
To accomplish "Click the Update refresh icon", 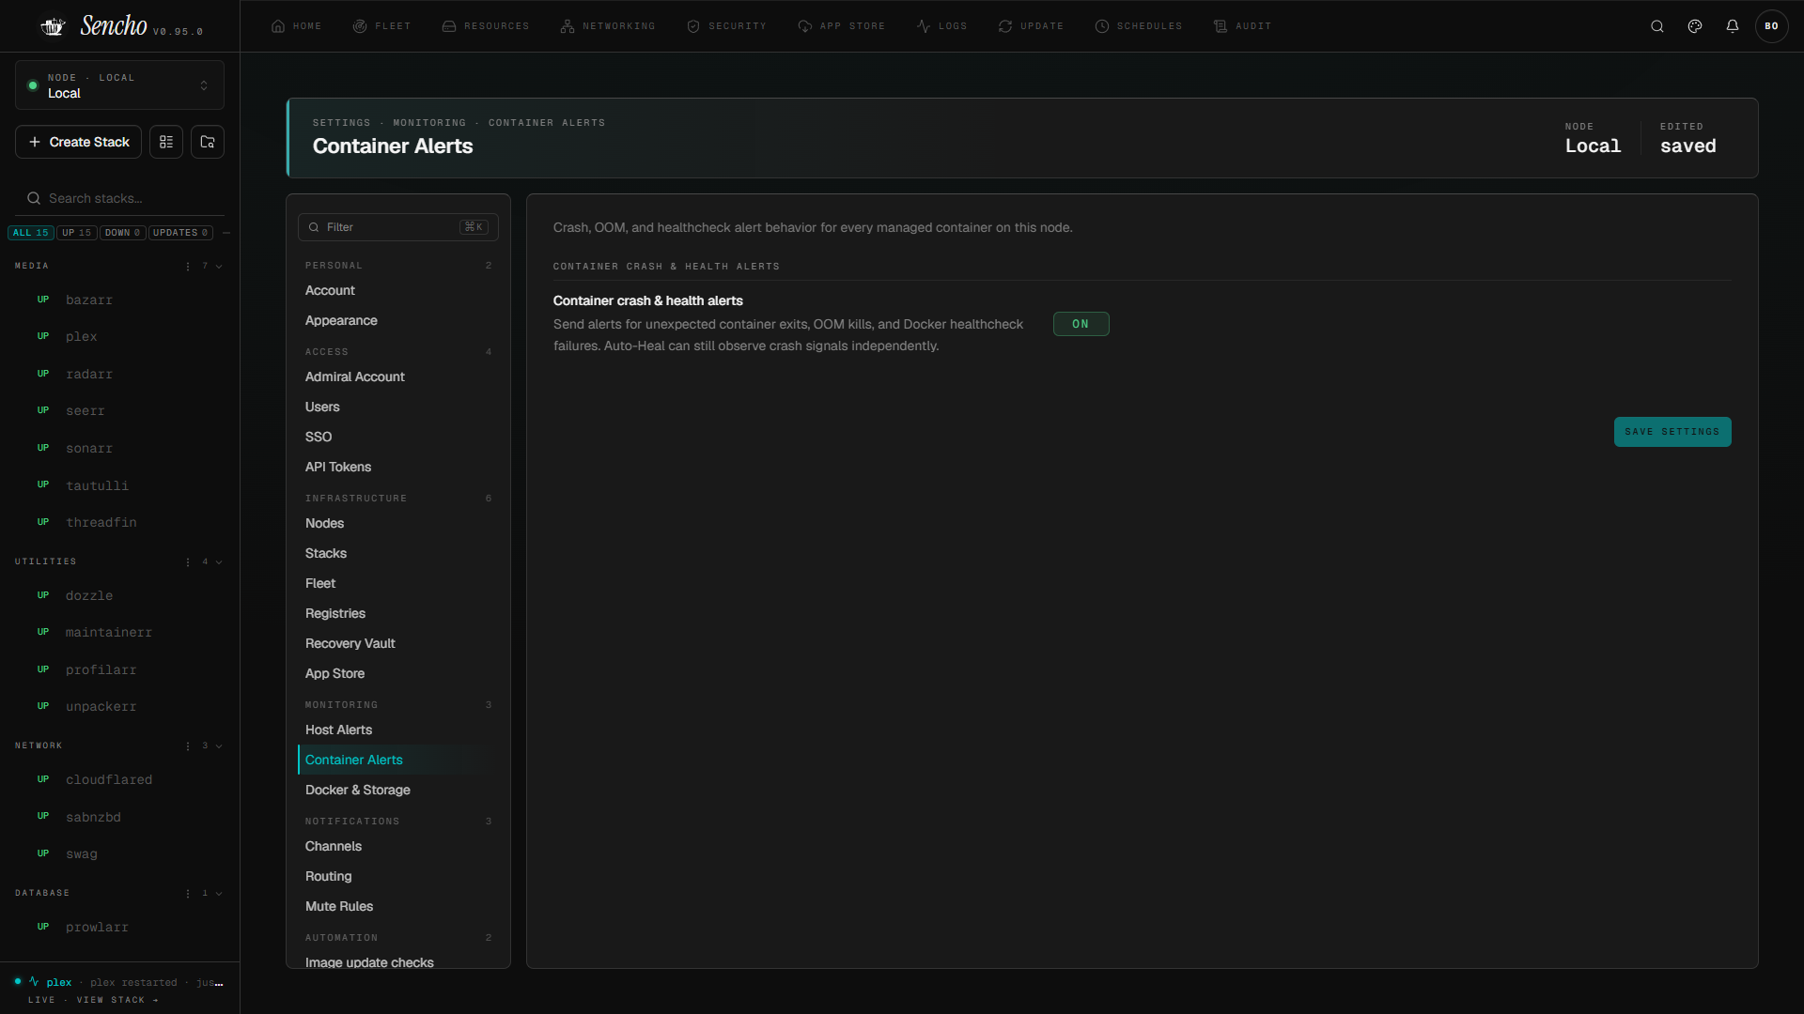I will click(x=1005, y=26).
